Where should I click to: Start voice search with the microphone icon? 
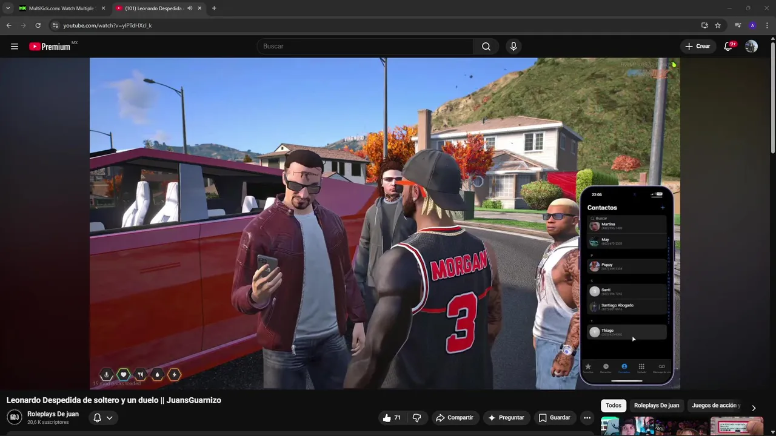513,47
